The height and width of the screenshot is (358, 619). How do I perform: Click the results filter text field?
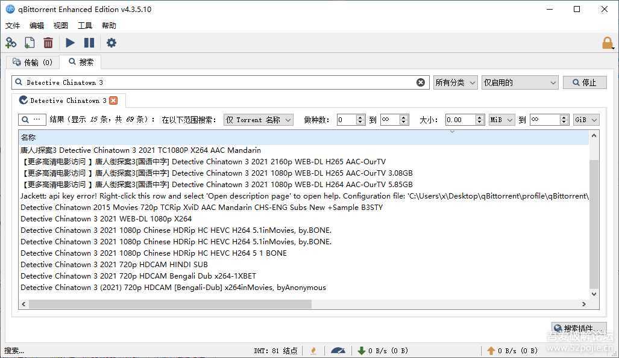tap(33, 120)
